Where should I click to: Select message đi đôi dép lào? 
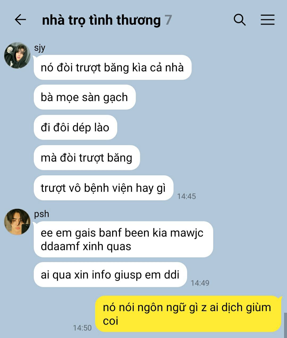coord(75,127)
